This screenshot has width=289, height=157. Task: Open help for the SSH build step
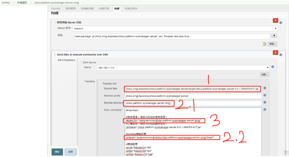[x=281, y=55]
